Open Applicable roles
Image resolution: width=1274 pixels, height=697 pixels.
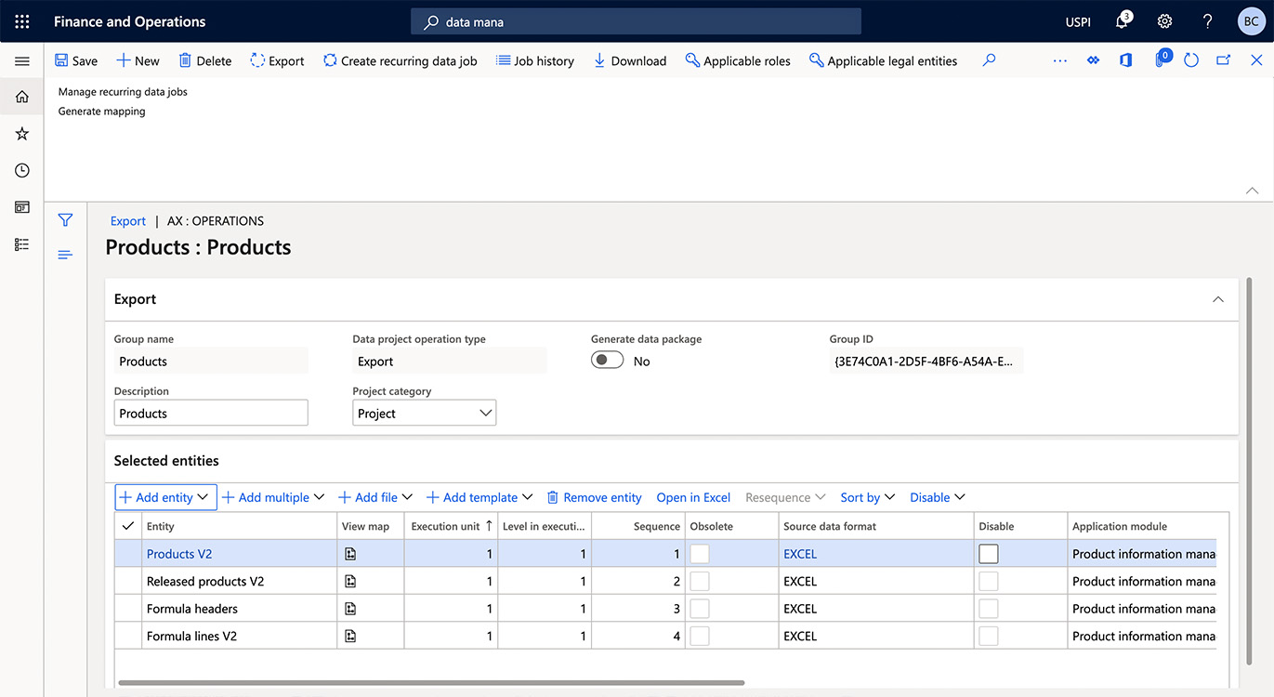(738, 60)
